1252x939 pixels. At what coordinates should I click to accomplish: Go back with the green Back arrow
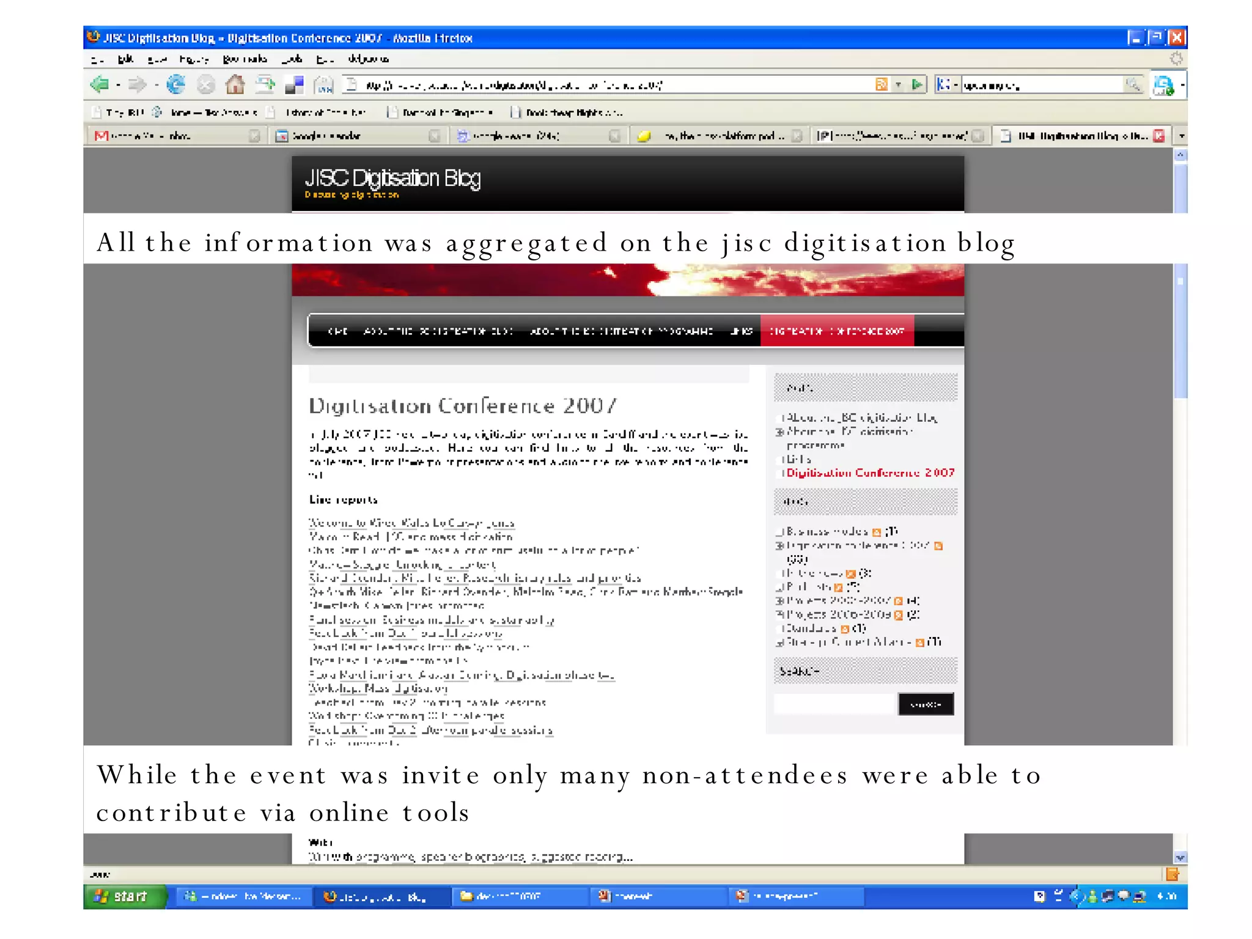(x=99, y=84)
